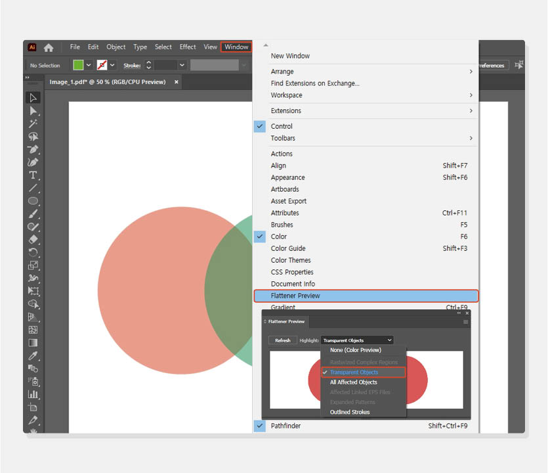Open Find Extensions on Exchange
548x473 pixels.
(366, 83)
